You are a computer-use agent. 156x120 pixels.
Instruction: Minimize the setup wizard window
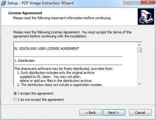tap(128, 2)
